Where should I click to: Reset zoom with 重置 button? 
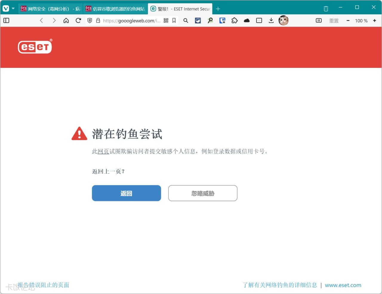[334, 21]
